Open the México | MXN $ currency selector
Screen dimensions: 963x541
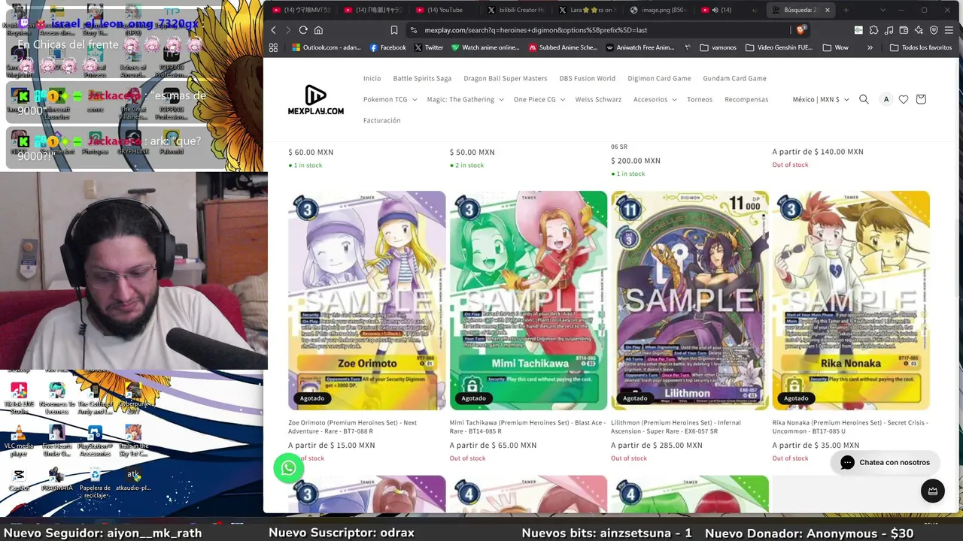(821, 99)
